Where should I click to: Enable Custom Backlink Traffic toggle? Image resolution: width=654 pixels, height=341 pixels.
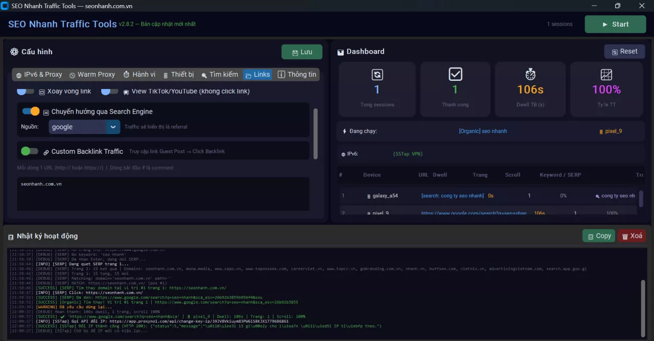click(x=29, y=151)
